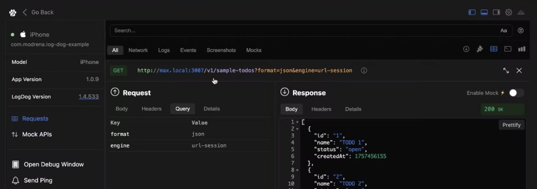This screenshot has width=537, height=189.
Task: Collapse JSON fold arrow on line 1
Action: pos(297,122)
